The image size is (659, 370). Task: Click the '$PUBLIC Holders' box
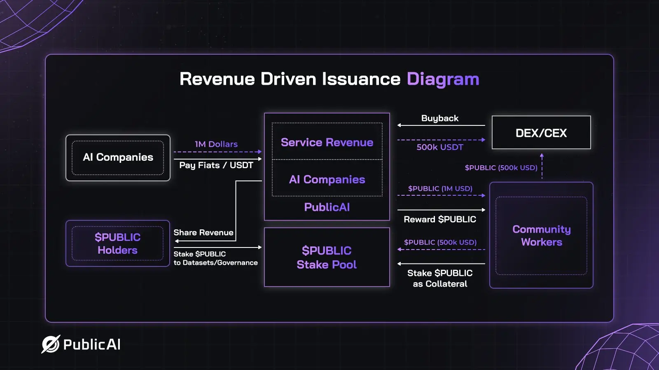point(118,243)
